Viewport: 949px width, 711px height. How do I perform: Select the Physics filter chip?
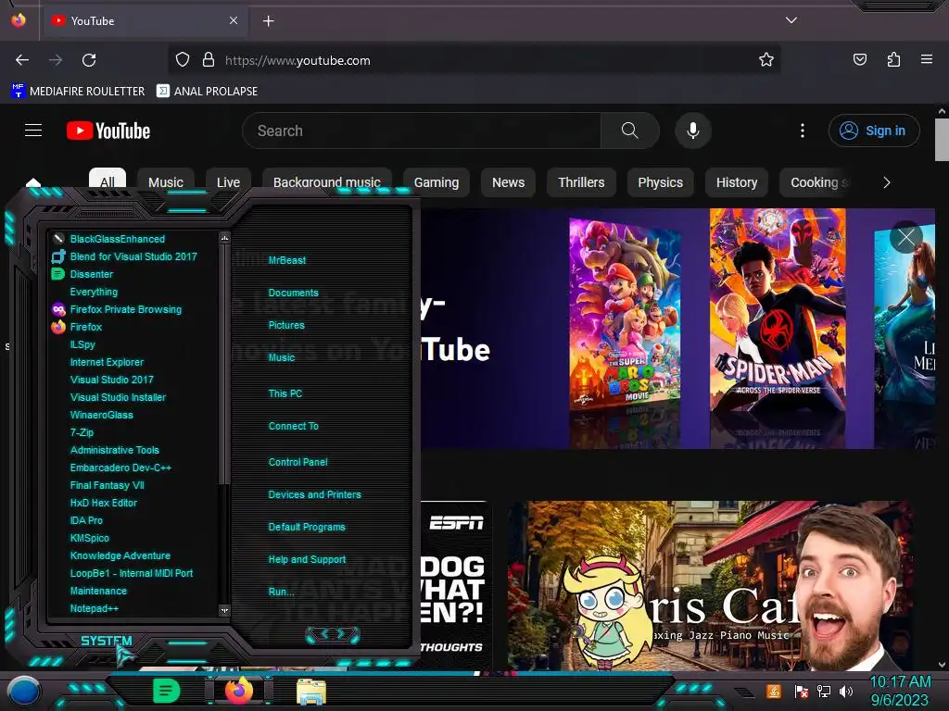(x=660, y=182)
